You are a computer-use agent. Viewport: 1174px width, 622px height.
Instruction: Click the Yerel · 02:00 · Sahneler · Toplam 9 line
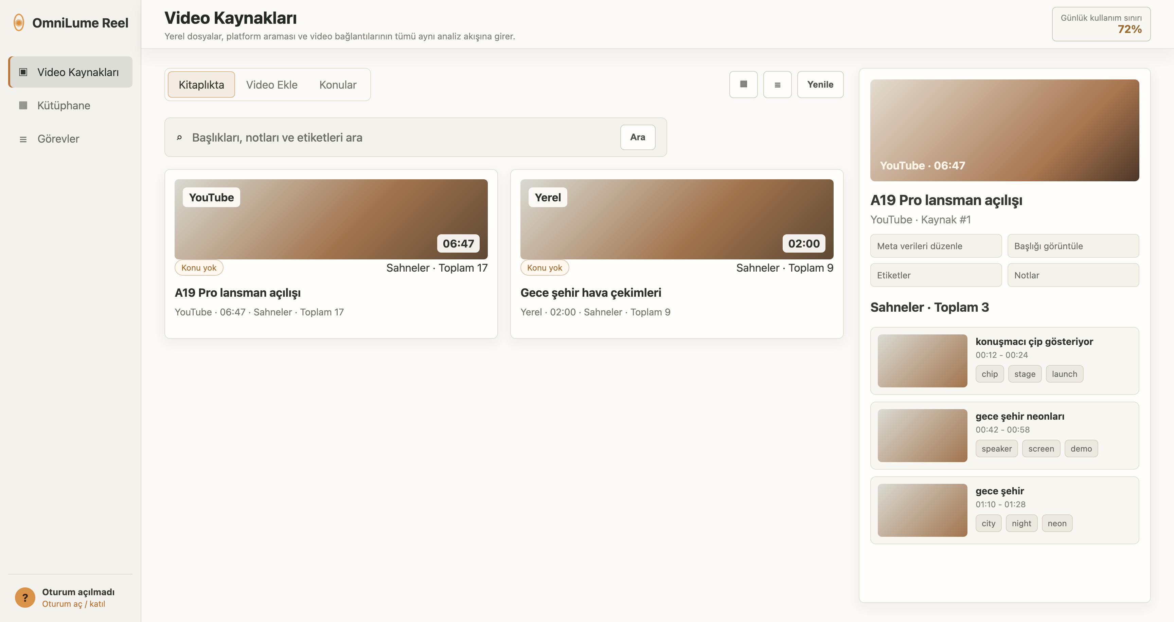(x=595, y=312)
